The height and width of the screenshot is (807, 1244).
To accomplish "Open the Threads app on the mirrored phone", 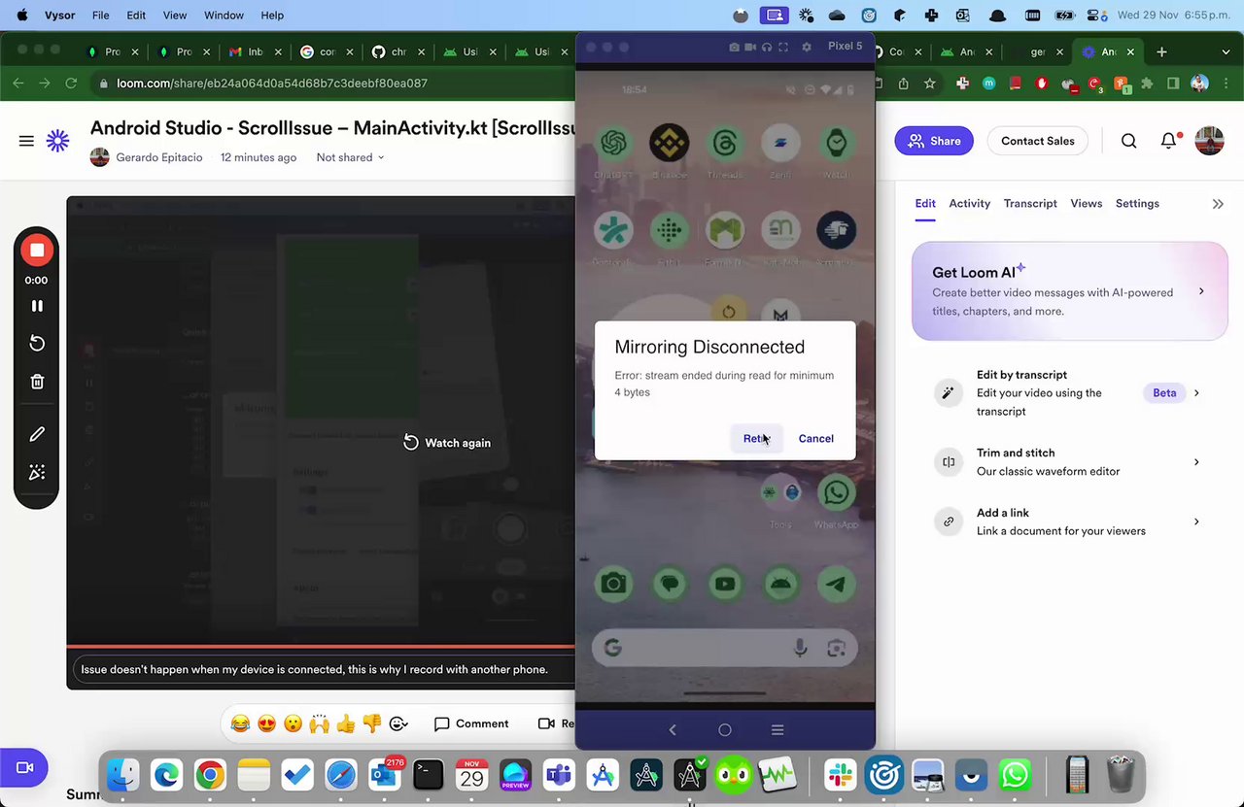I will click(x=725, y=144).
